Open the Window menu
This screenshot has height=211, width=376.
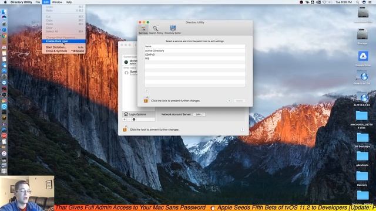pos(57,2)
